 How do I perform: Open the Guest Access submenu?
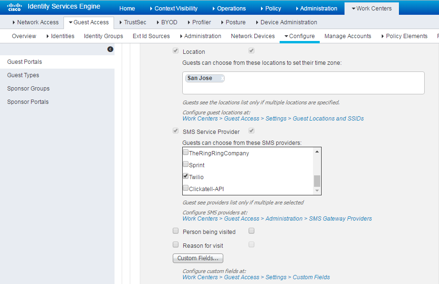89,22
